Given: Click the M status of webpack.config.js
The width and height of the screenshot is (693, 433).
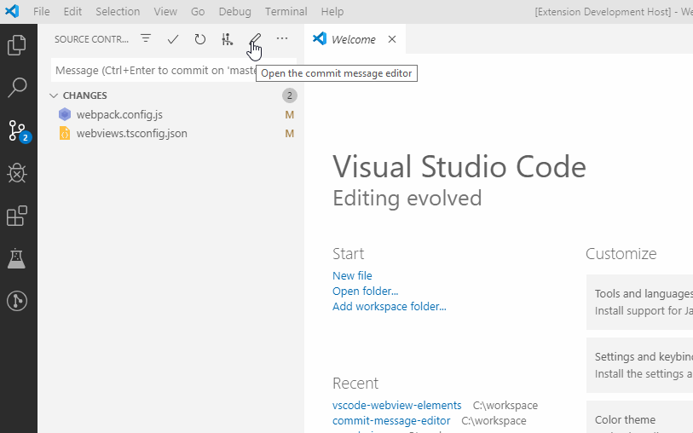Looking at the screenshot, I should 290,115.
